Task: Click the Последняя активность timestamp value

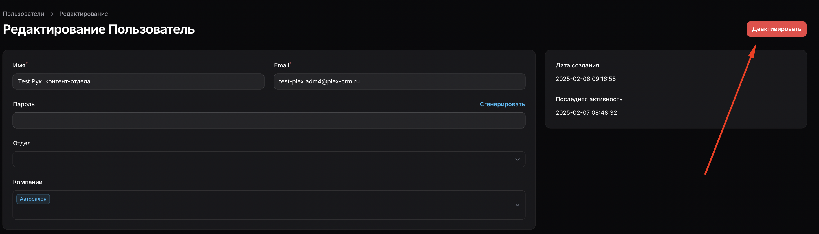Action: click(x=586, y=112)
